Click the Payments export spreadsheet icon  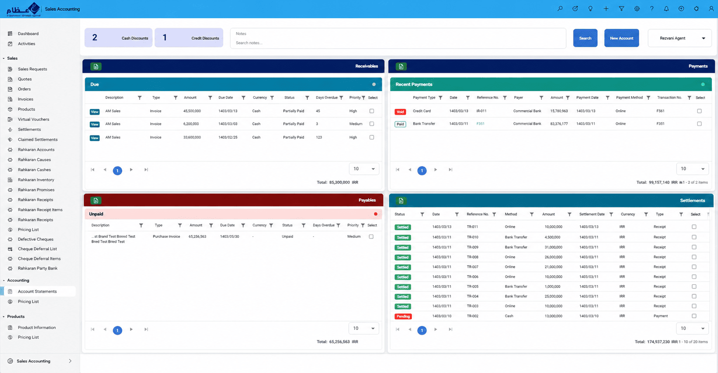pyautogui.click(x=401, y=66)
